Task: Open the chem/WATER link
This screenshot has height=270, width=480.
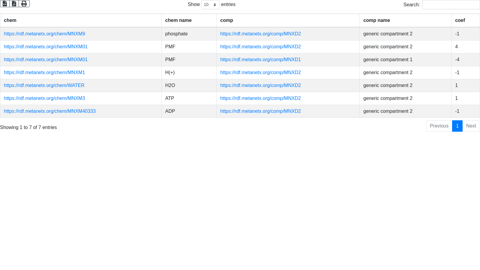Action: click(x=44, y=85)
